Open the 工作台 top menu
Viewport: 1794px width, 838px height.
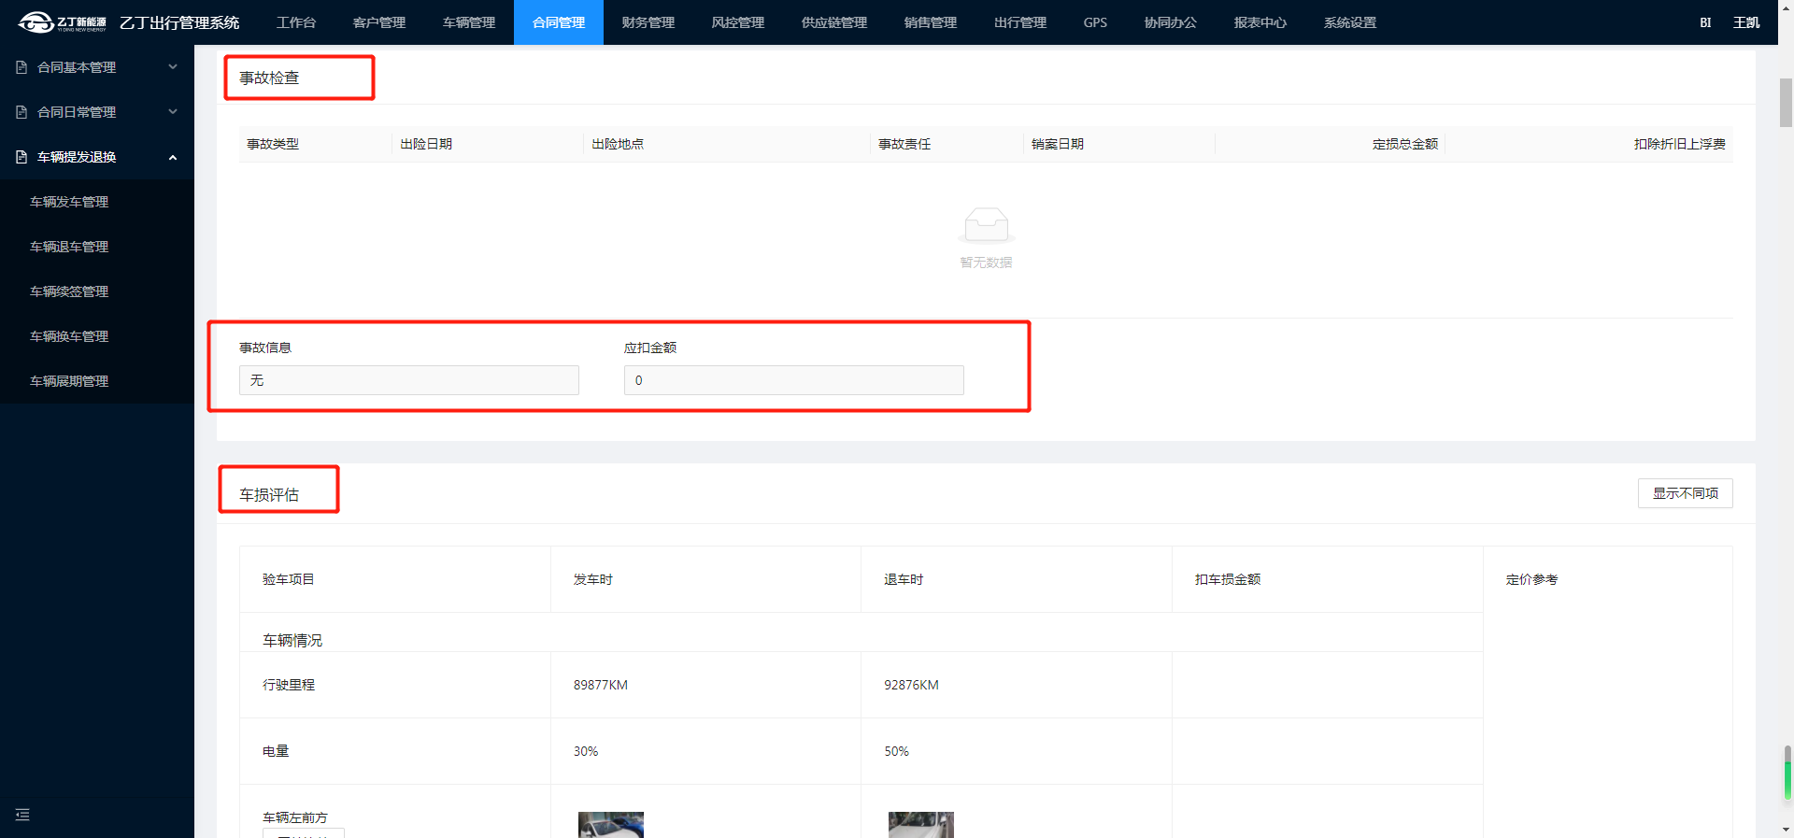pyautogui.click(x=296, y=22)
